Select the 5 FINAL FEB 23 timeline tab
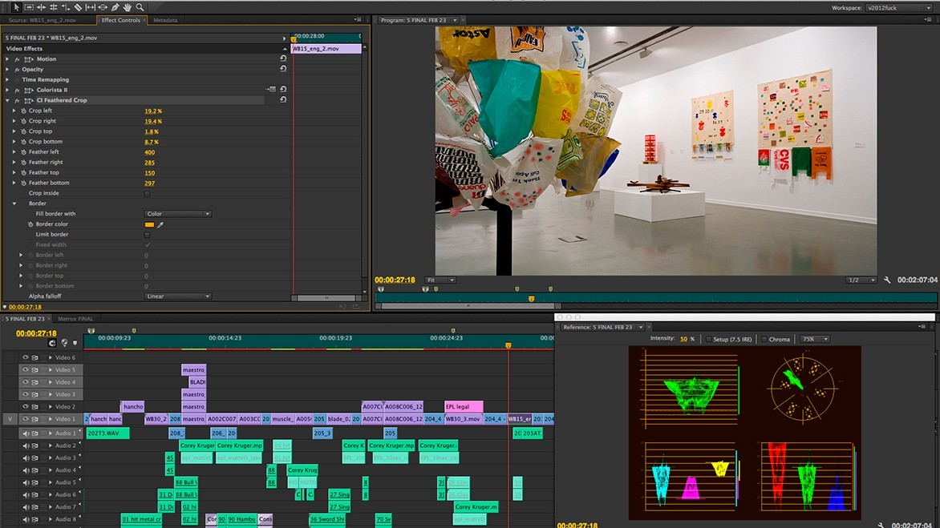The width and height of the screenshot is (940, 528). pyautogui.click(x=25, y=318)
